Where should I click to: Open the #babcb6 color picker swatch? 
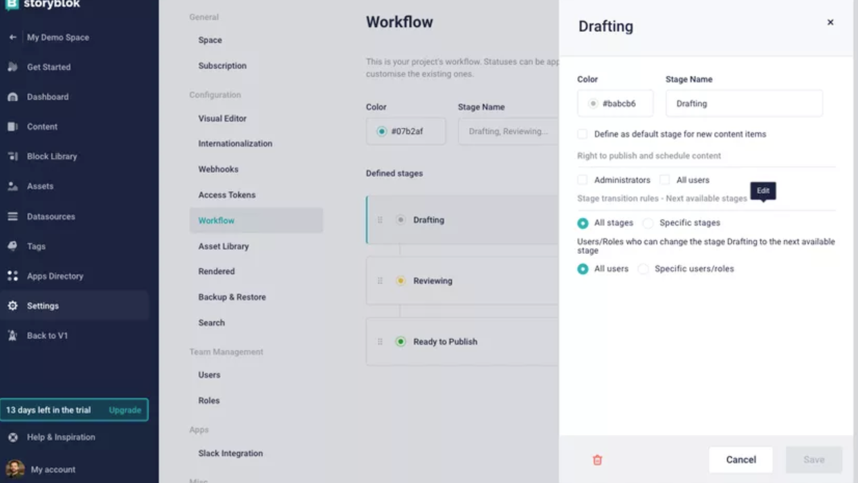click(x=593, y=104)
